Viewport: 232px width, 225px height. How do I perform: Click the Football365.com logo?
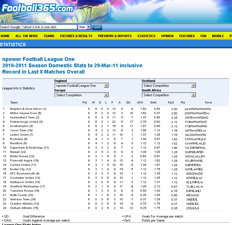[38, 8]
